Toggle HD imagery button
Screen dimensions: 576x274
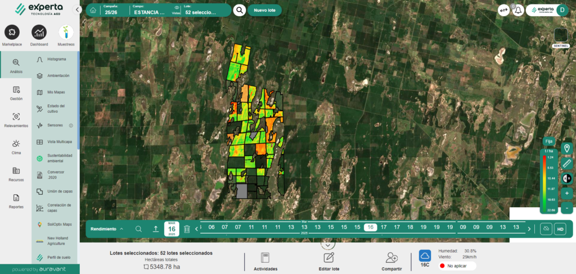[x=560, y=229]
